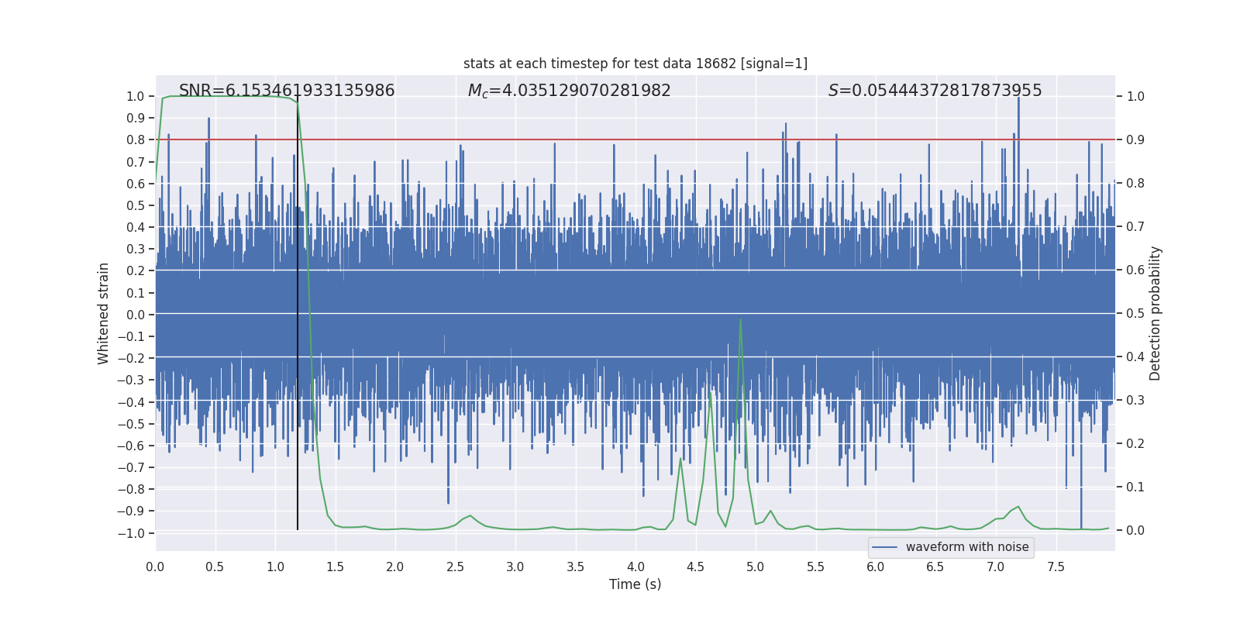Click the 'waveform with noise' legend label

click(x=967, y=547)
